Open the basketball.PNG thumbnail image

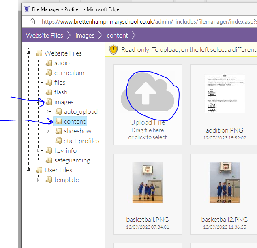[x=148, y=182]
